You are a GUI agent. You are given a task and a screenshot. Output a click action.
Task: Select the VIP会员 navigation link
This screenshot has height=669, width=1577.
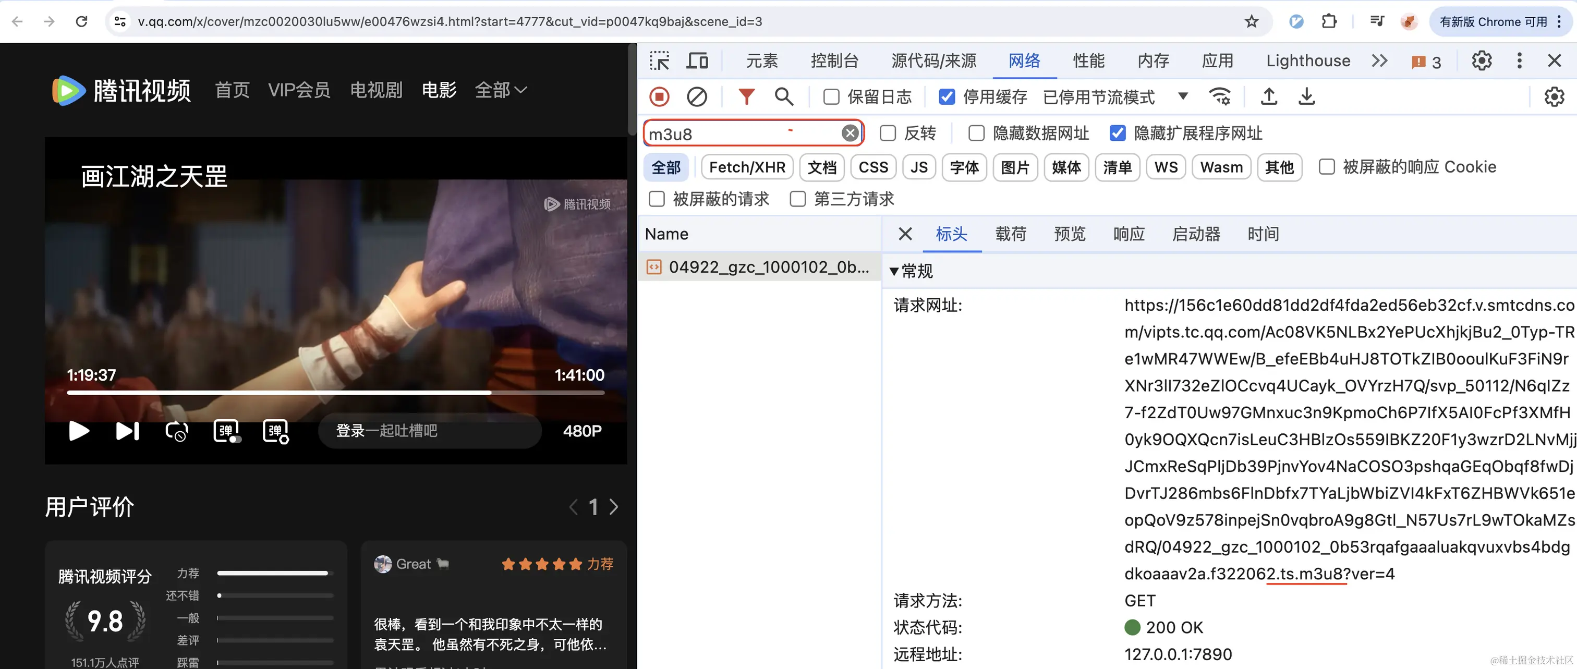click(x=299, y=89)
